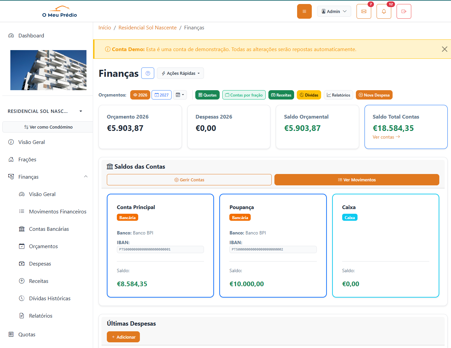Navigate to Início via breadcrumb
Image resolution: width=451 pixels, height=348 pixels.
coord(104,27)
